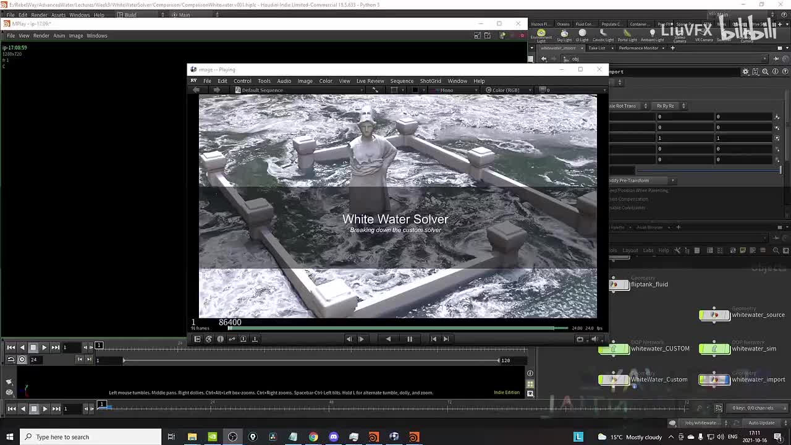
Task: Switch to the Take List tab
Action: pos(597,48)
